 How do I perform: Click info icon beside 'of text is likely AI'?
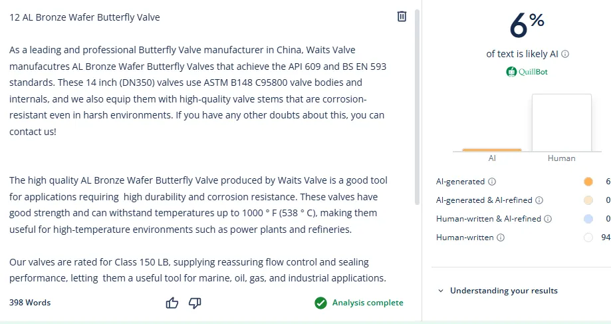point(565,55)
